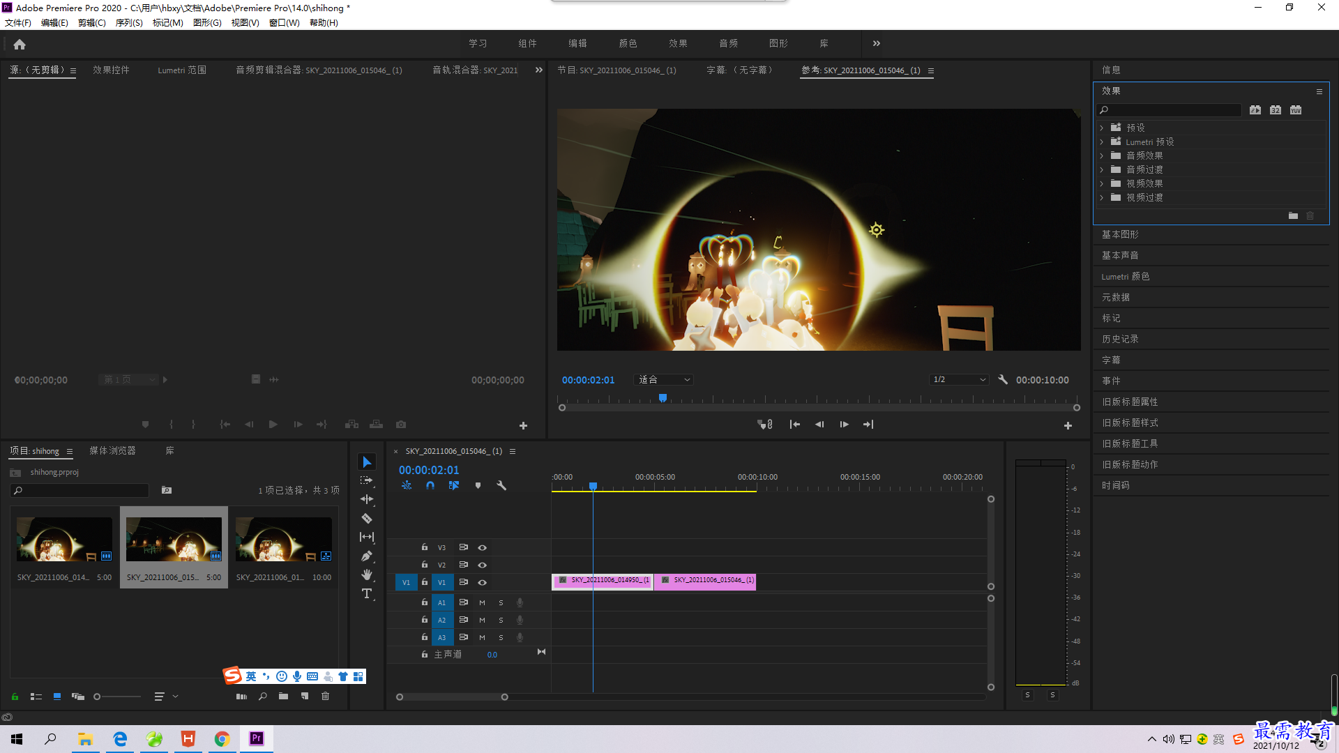Select the Razor tool

click(x=367, y=518)
